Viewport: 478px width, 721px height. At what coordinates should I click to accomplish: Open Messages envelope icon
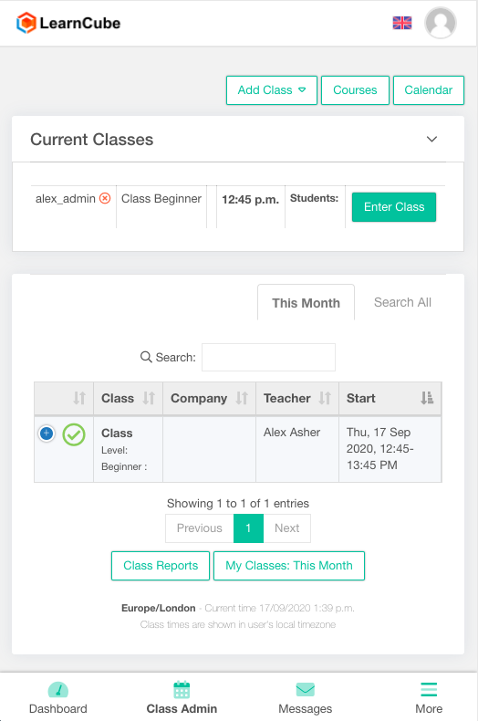click(306, 690)
